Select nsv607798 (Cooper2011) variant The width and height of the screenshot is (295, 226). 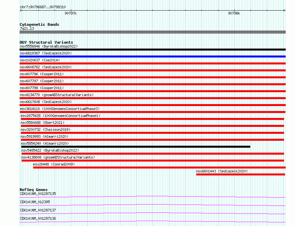tap(42, 88)
